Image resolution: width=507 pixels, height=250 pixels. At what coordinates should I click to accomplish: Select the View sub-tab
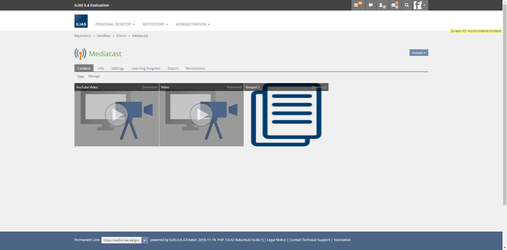click(x=81, y=76)
